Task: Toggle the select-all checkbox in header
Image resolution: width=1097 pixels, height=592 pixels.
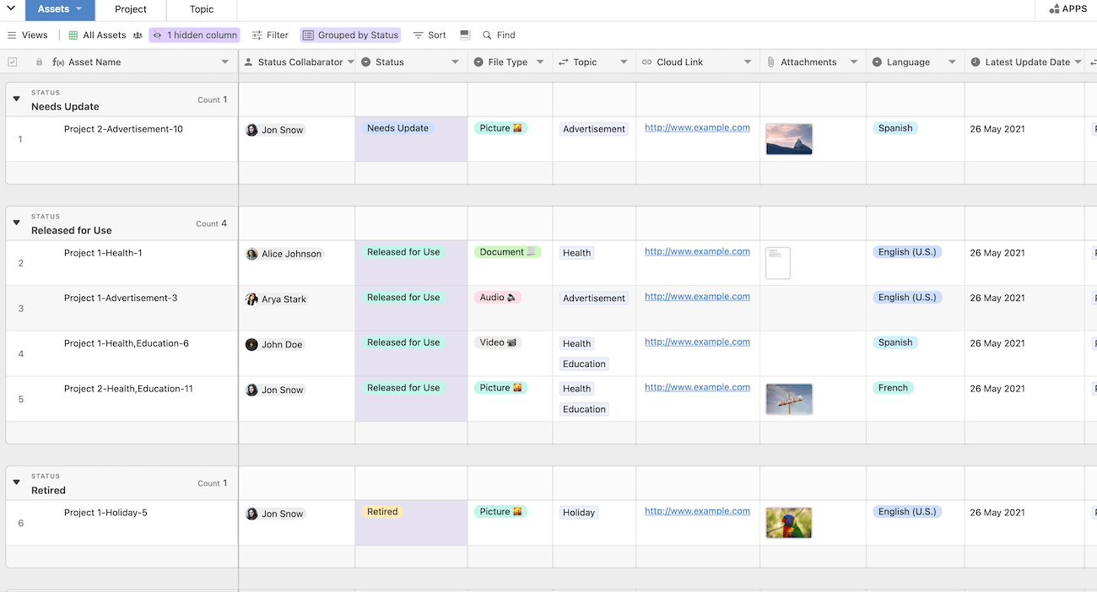Action: 12,62
